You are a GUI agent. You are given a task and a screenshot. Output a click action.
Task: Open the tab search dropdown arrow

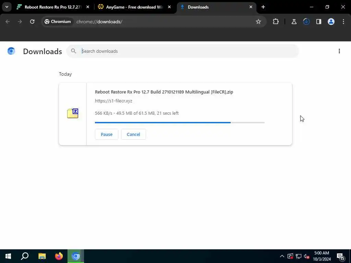[x=7, y=7]
